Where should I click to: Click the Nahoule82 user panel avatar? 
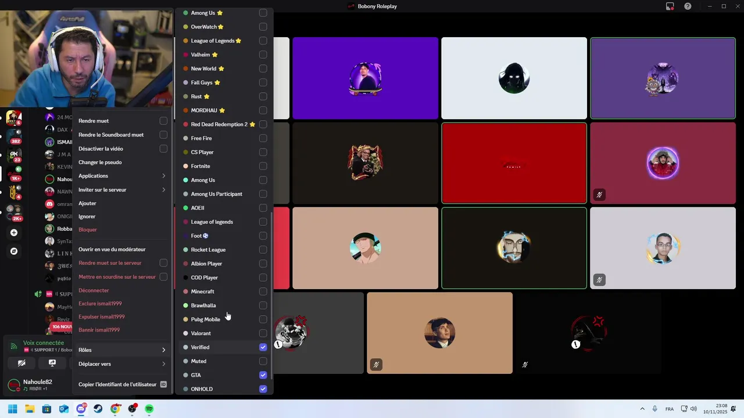(13, 384)
